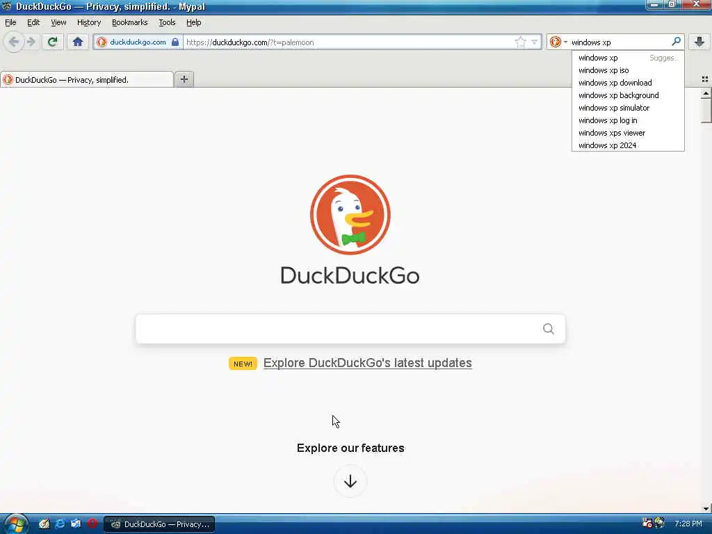Click the system tray clock showing 7:28 PM
Image resolution: width=712 pixels, height=534 pixels.
[x=688, y=524]
